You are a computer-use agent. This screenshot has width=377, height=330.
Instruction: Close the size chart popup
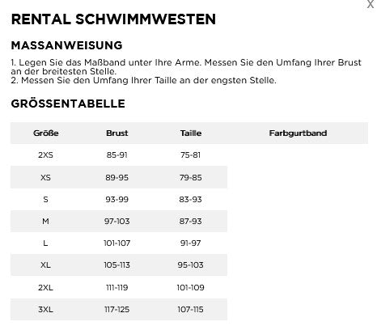[x=371, y=5]
